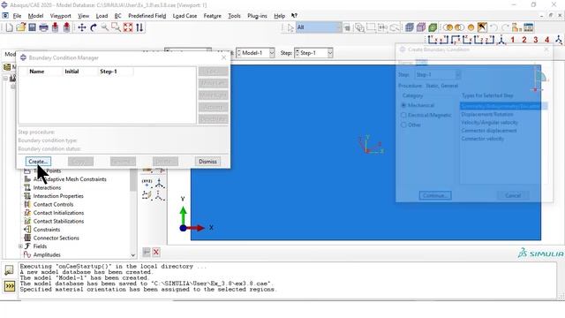The image size is (565, 318).
Task: Click Amplitudes in model tree
Action: (47, 255)
